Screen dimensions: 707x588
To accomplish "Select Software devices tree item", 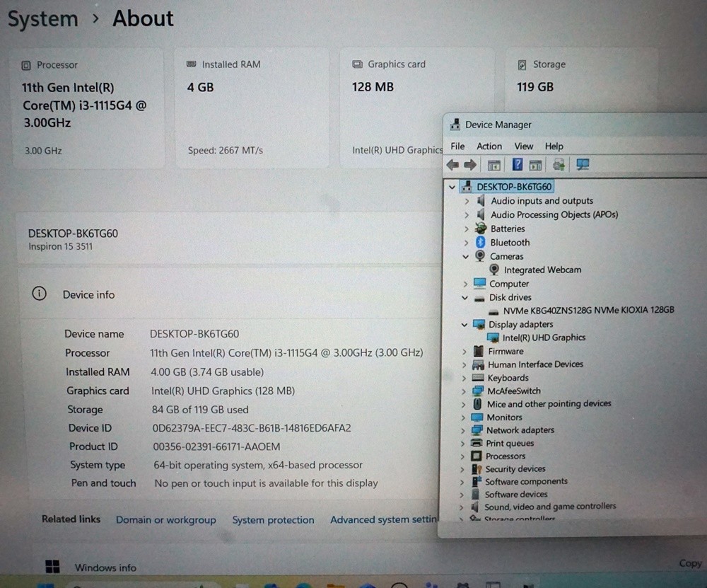I will click(x=516, y=494).
